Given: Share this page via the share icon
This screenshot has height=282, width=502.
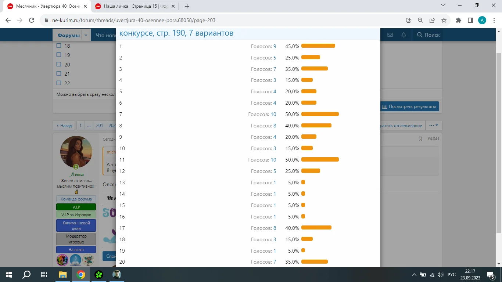Looking at the screenshot, I should tap(432, 21).
